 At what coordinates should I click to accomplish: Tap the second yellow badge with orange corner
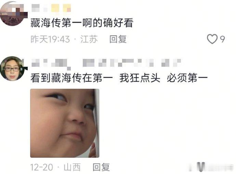click(x=67, y=8)
